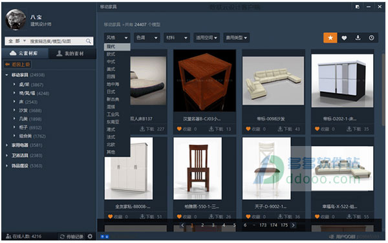This screenshot has height=243, width=388.
Task: Select 床 (2543) category
Action: tap(28, 102)
